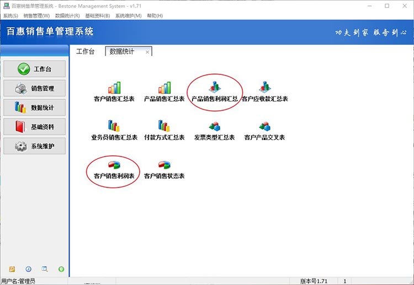Open the 销售管理(W) menu

(x=36, y=15)
